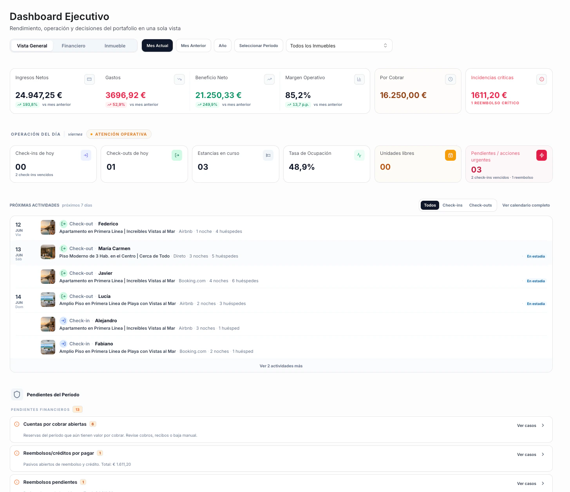Filter activities by Todos
570x492 pixels.
point(430,205)
